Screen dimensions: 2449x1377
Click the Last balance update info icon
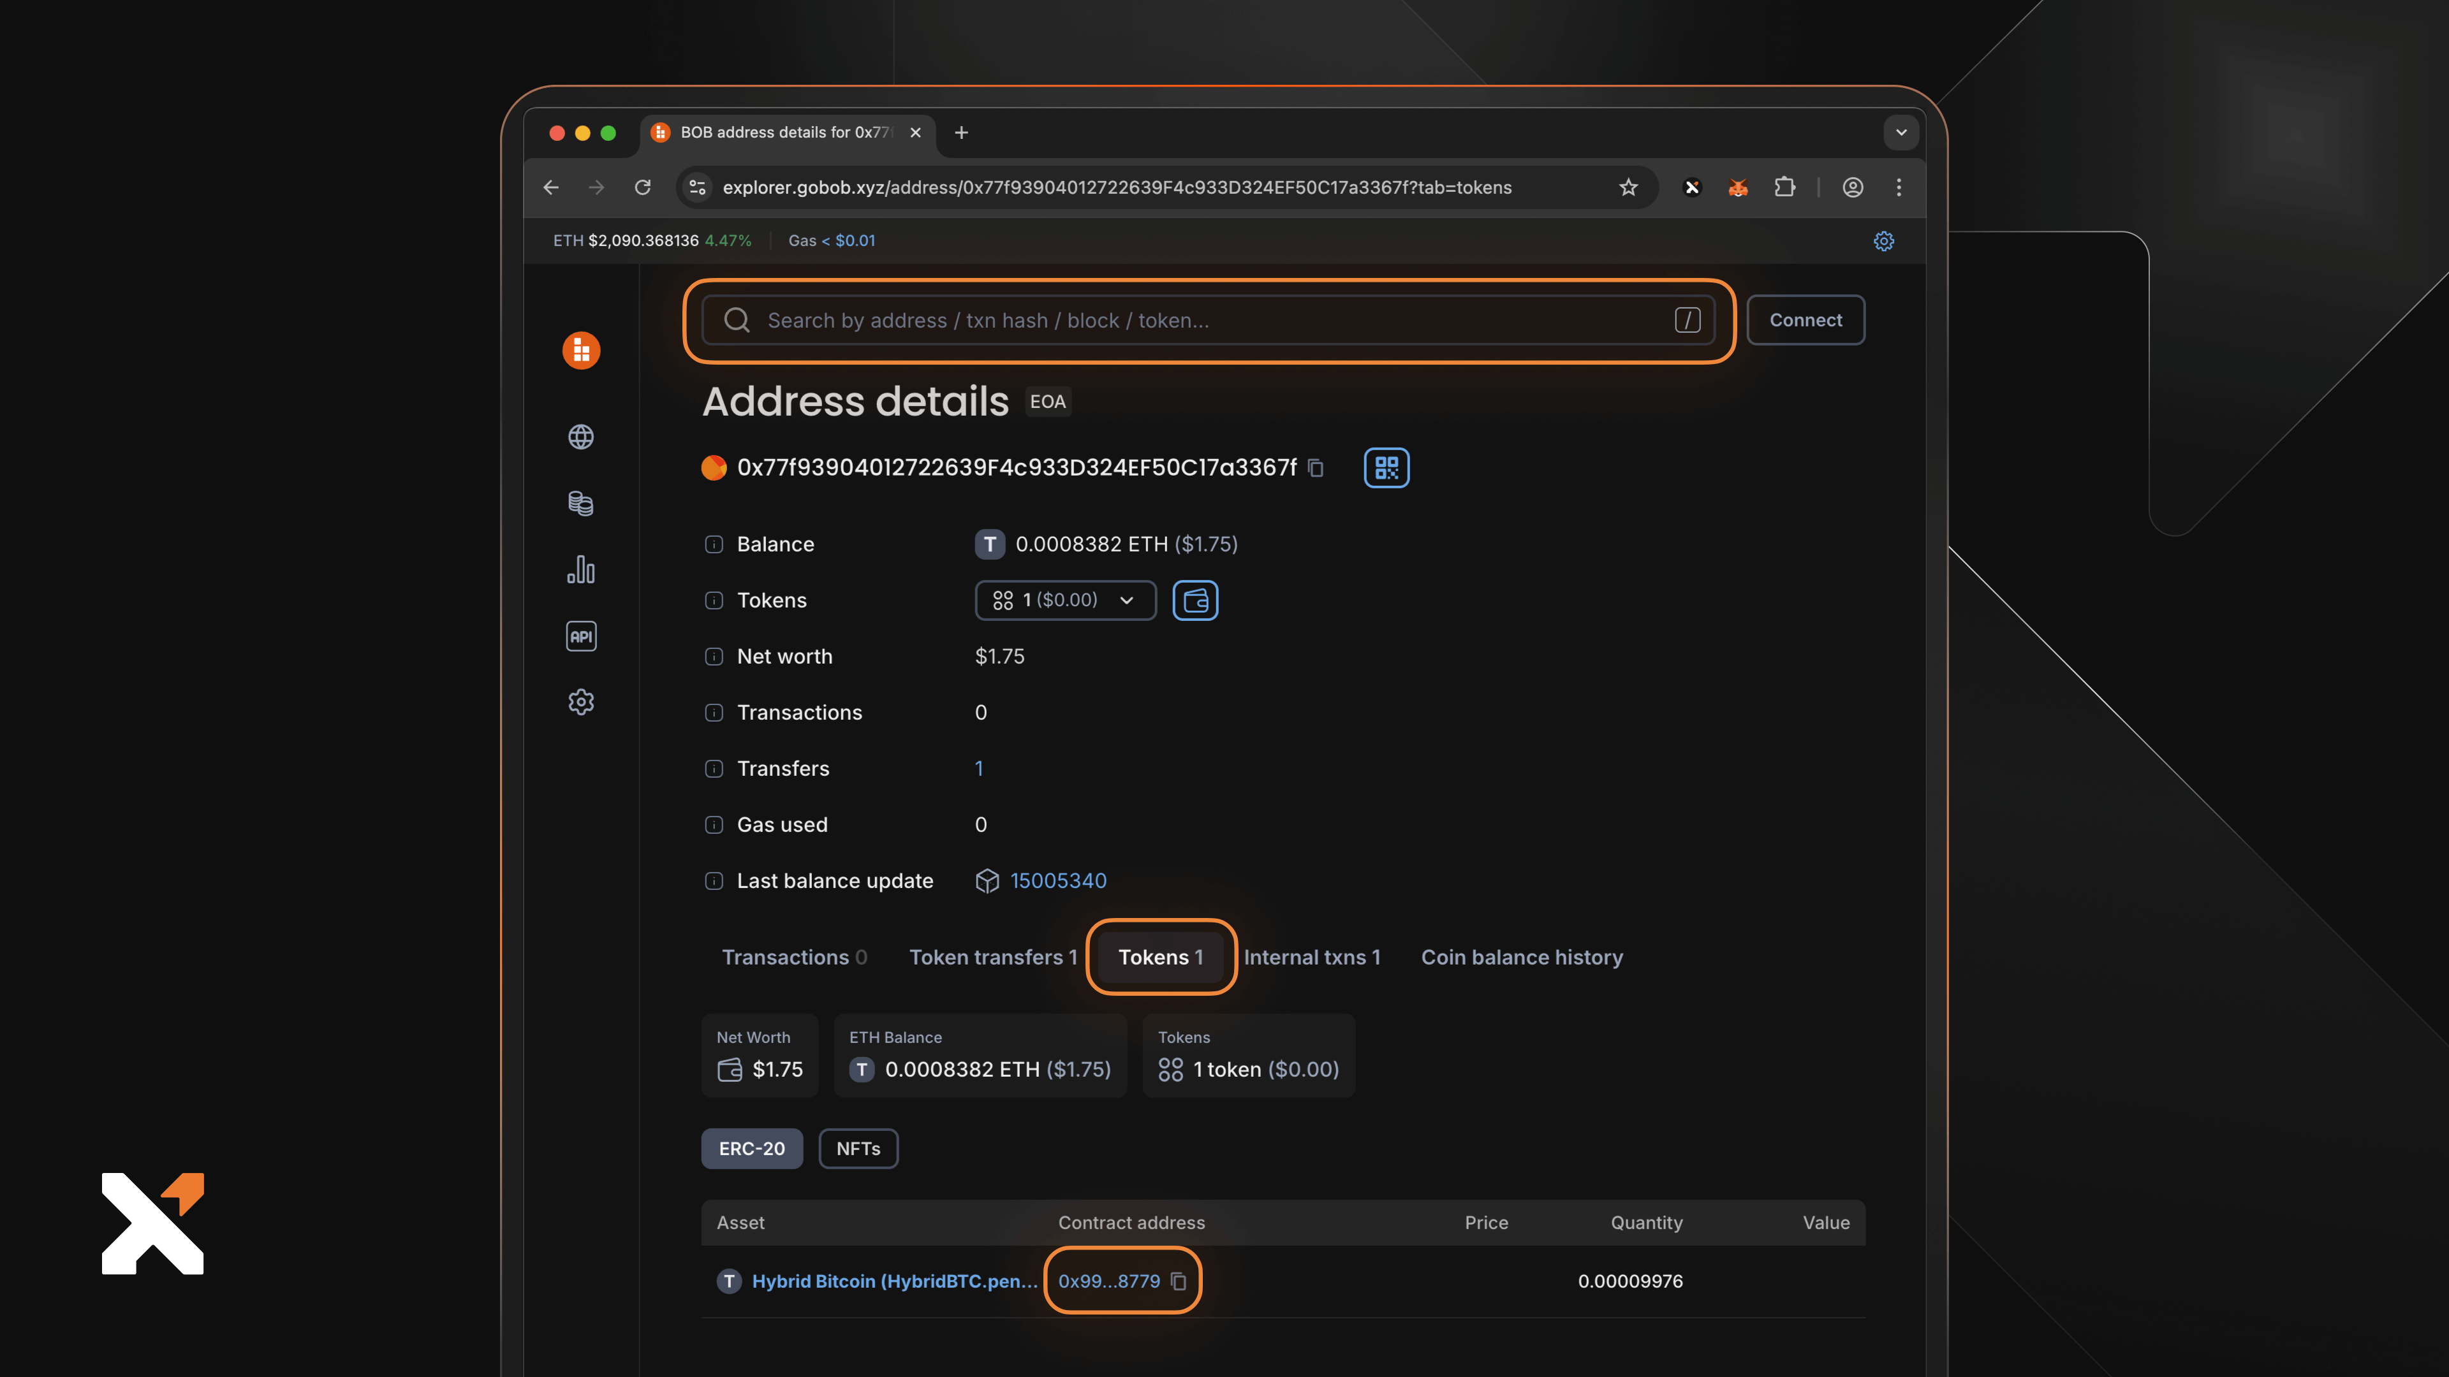713,881
